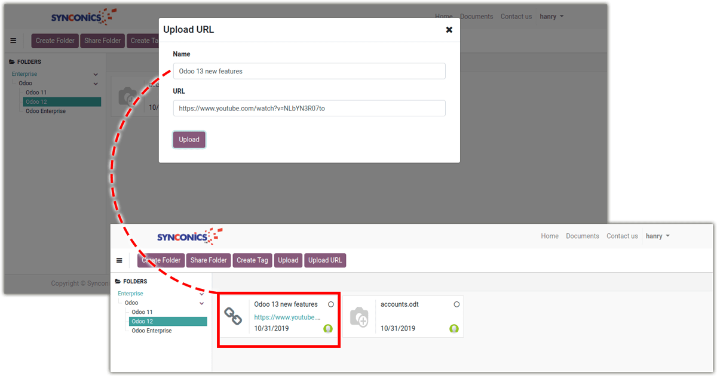Click the URL input field in dialog
The width and height of the screenshot is (717, 376).
[309, 109]
